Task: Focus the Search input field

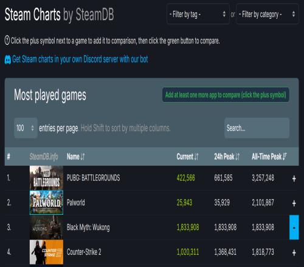Action: point(257,128)
